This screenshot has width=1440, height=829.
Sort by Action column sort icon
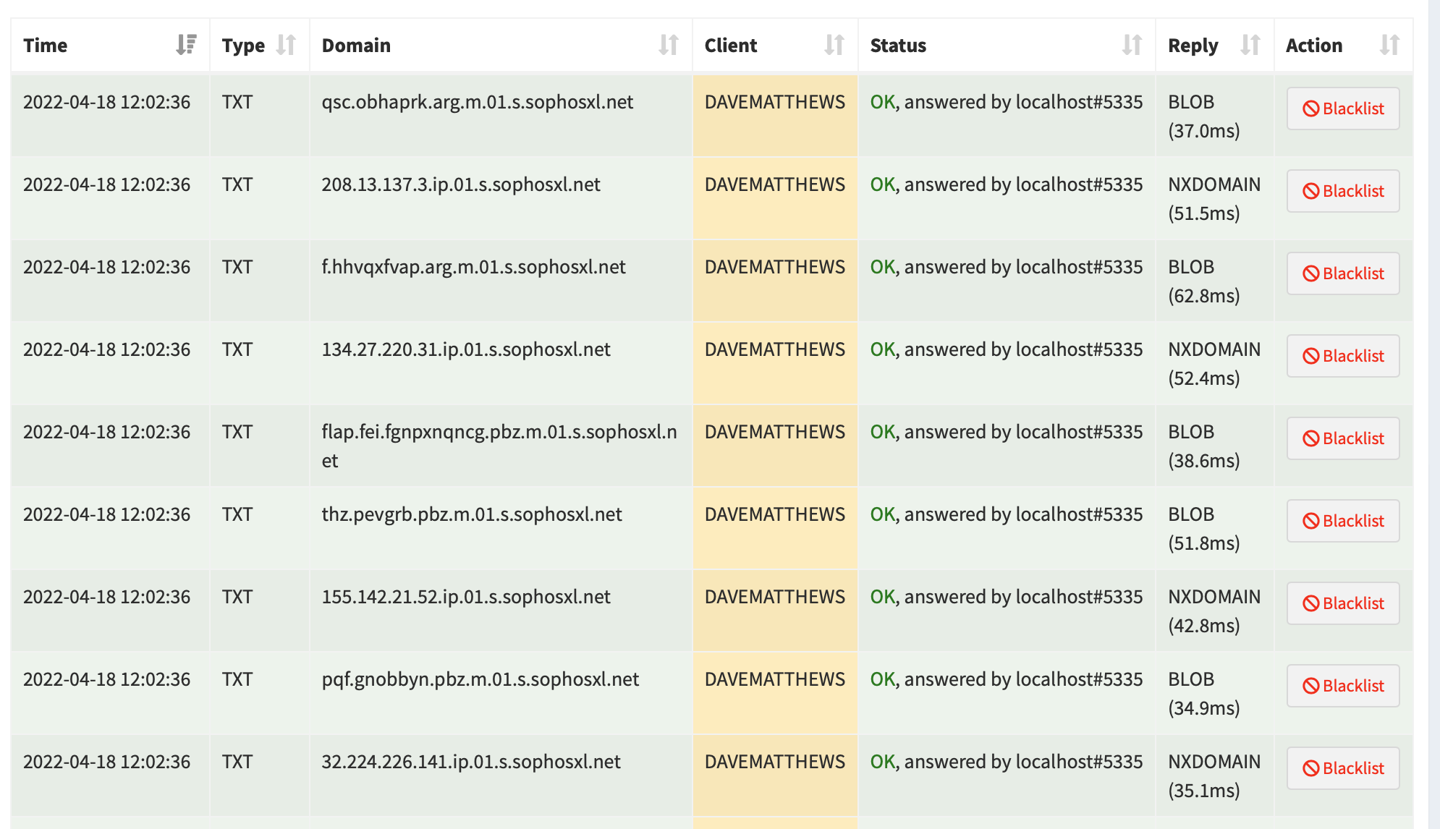(1389, 45)
